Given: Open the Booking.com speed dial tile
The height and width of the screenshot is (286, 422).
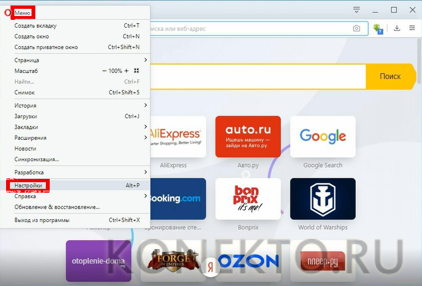Looking at the screenshot, I should pyautogui.click(x=178, y=199).
